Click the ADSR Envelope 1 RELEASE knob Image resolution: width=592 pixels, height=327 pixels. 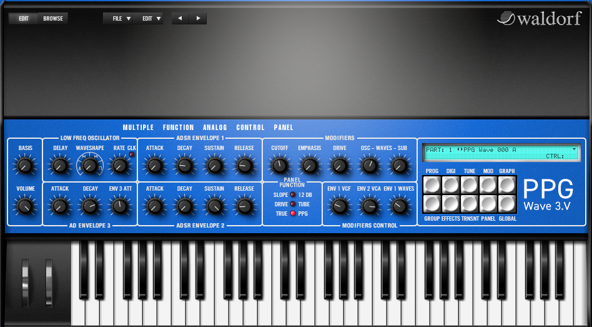(244, 166)
